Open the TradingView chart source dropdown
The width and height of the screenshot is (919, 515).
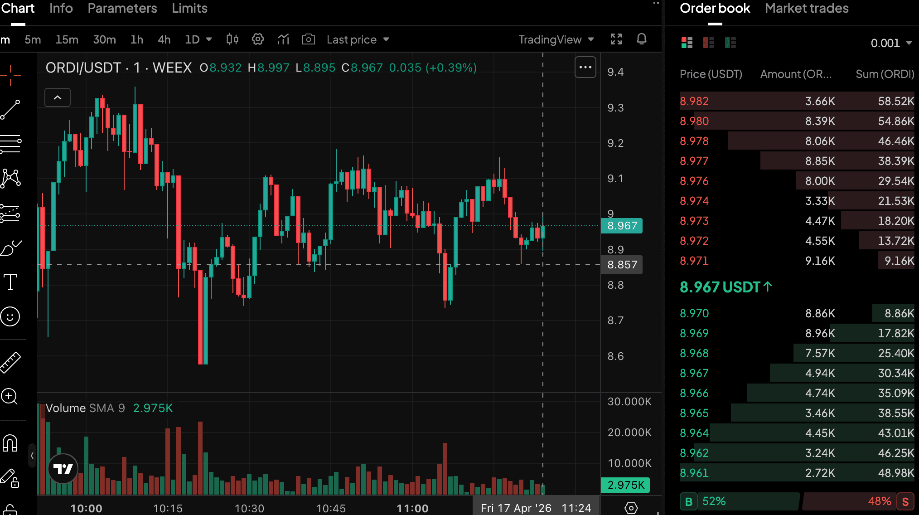[x=556, y=39]
